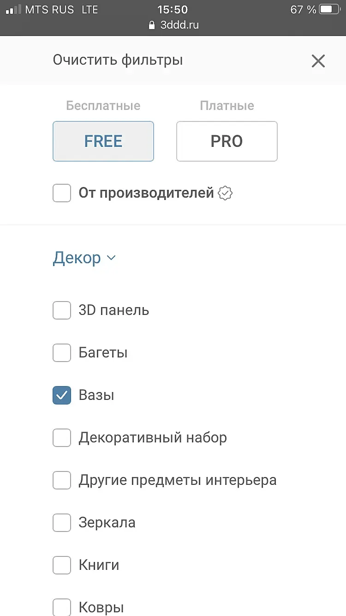
Task: Tap the 3ddd.ru address bar
Action: pyautogui.click(x=179, y=25)
